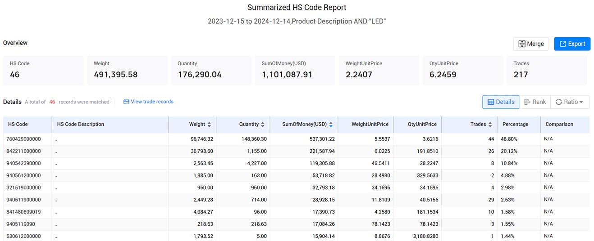Click weight value 36,793.60
The image size is (594, 241).
(202, 152)
